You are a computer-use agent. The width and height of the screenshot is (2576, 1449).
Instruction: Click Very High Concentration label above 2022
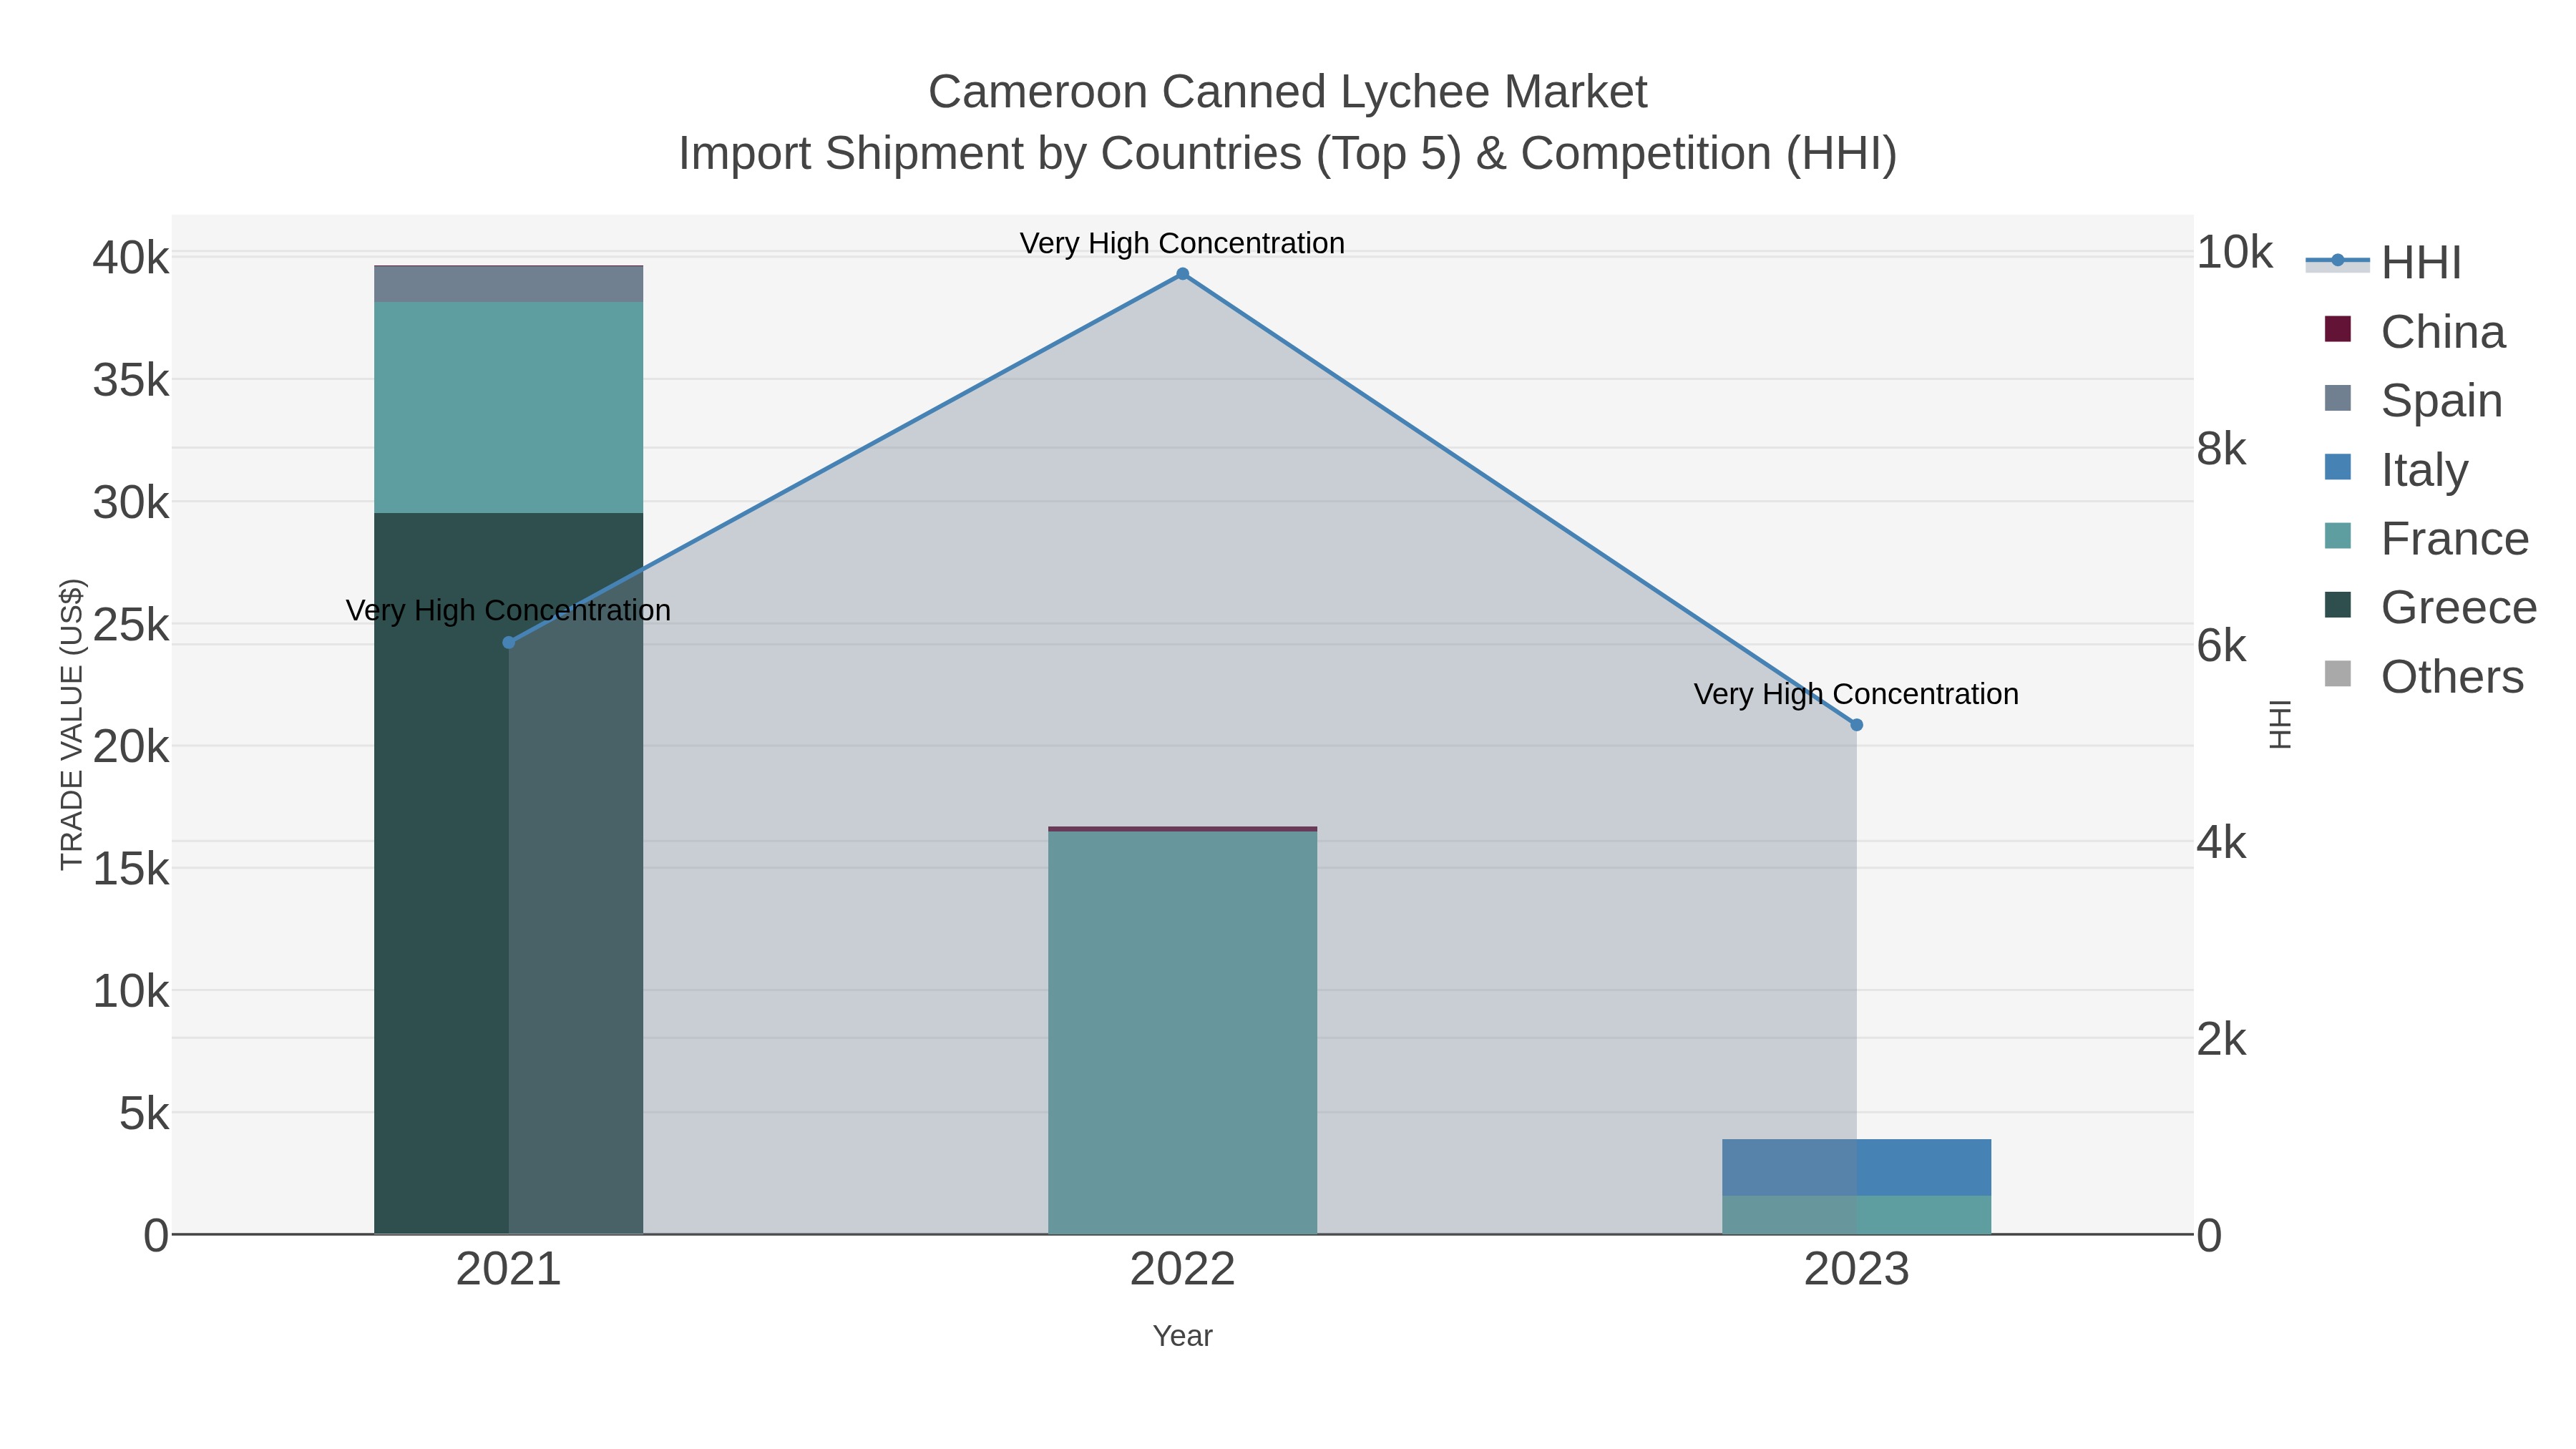(1182, 243)
